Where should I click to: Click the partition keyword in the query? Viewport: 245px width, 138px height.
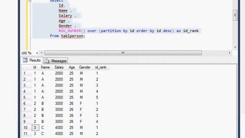pyautogui.click(x=111, y=31)
